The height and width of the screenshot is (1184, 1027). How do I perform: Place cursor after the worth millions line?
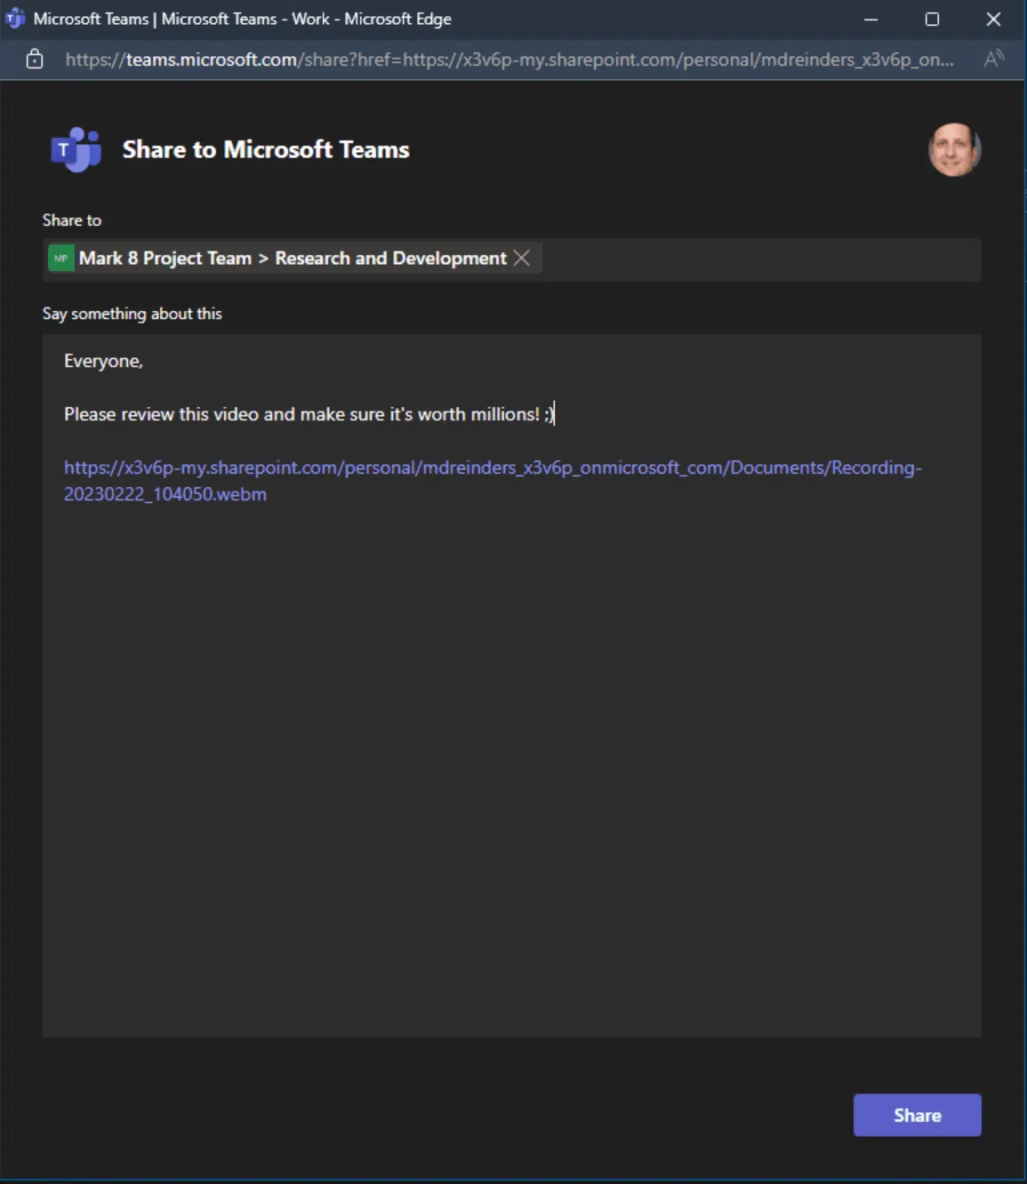click(x=554, y=413)
